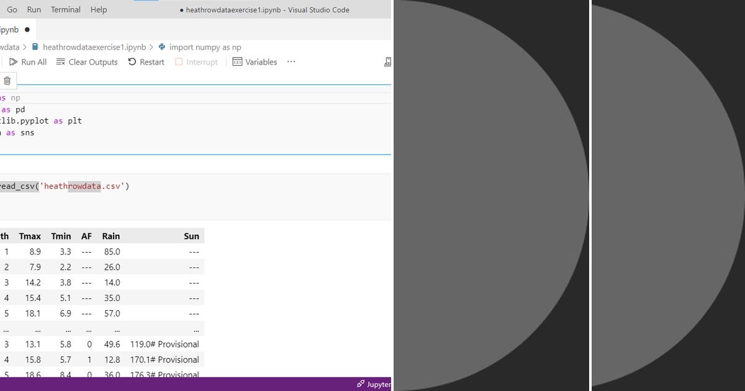The image size is (745, 391).
Task: Toggle the unsaved changes dot on tab
Action: pos(27,29)
